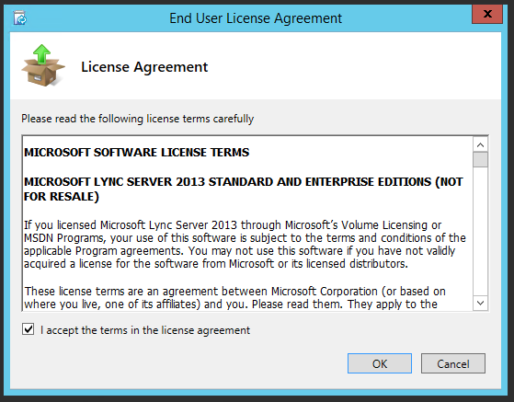Click the installer icon in the title bar
This screenshot has width=514, height=402.
pyautogui.click(x=19, y=17)
